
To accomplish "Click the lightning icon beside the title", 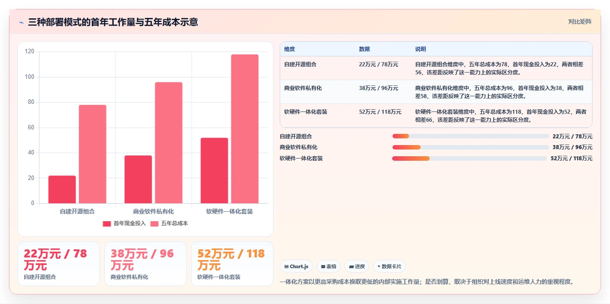I will pyautogui.click(x=21, y=22).
